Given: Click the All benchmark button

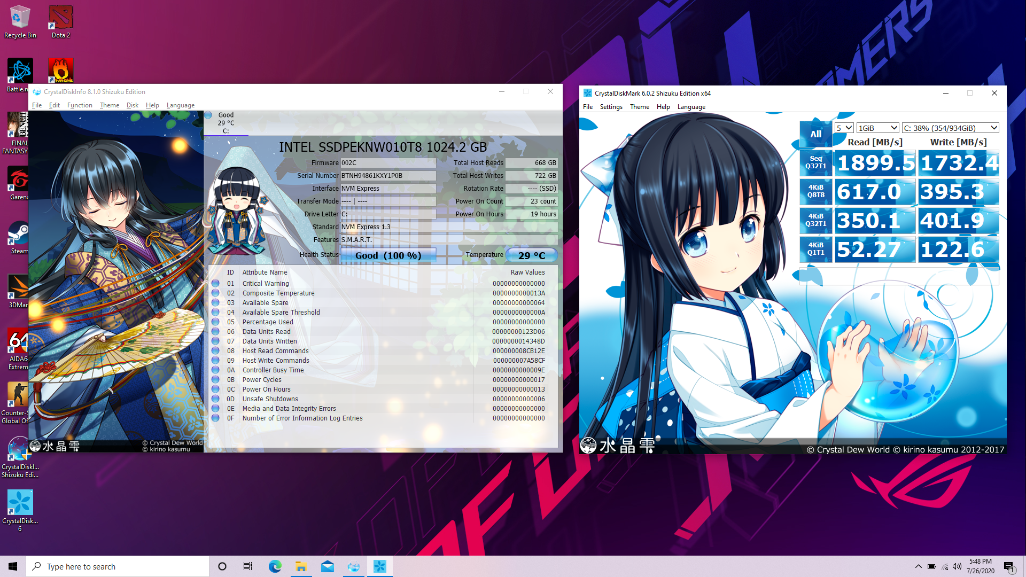Looking at the screenshot, I should pyautogui.click(x=816, y=134).
